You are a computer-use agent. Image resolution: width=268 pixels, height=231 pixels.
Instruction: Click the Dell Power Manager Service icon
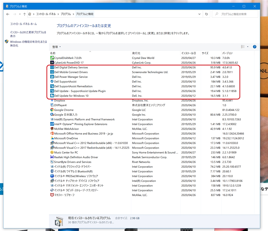coord(52,77)
